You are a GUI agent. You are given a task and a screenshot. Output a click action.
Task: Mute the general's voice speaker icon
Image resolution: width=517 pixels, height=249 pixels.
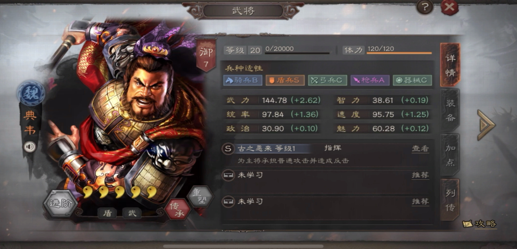tap(30, 147)
